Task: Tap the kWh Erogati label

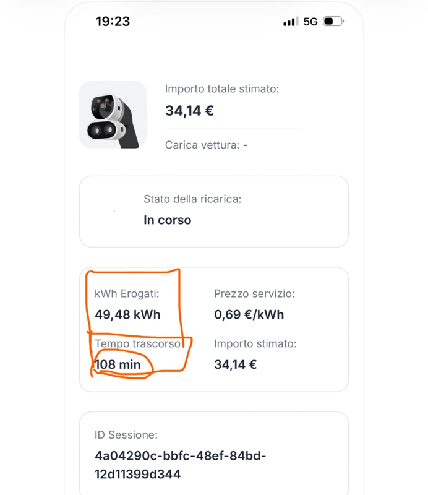Action: [x=127, y=293]
